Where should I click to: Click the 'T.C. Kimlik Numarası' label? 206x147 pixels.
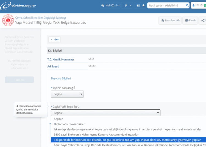61,60
